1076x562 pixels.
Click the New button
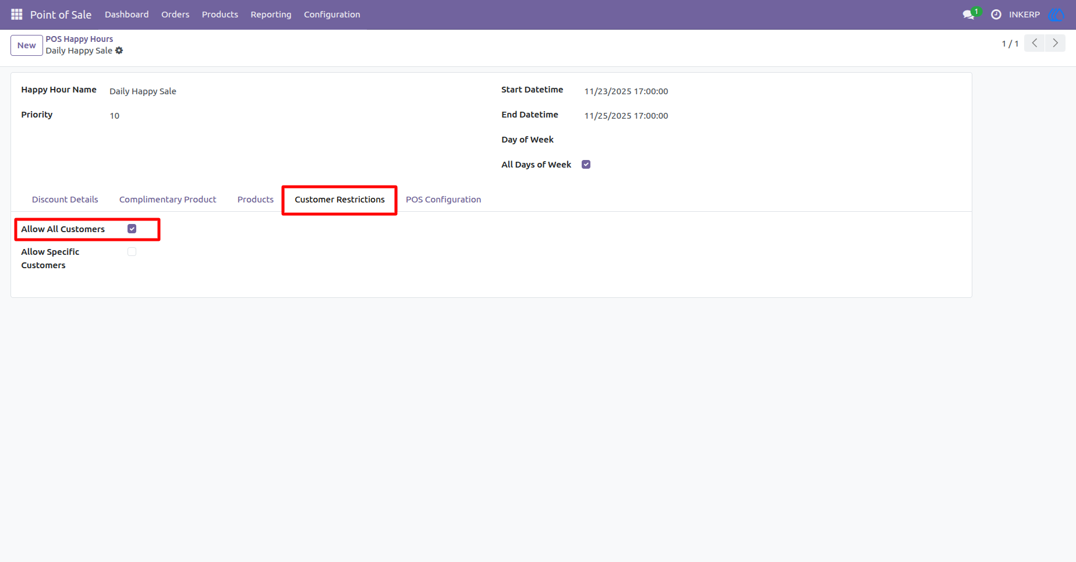pos(27,45)
